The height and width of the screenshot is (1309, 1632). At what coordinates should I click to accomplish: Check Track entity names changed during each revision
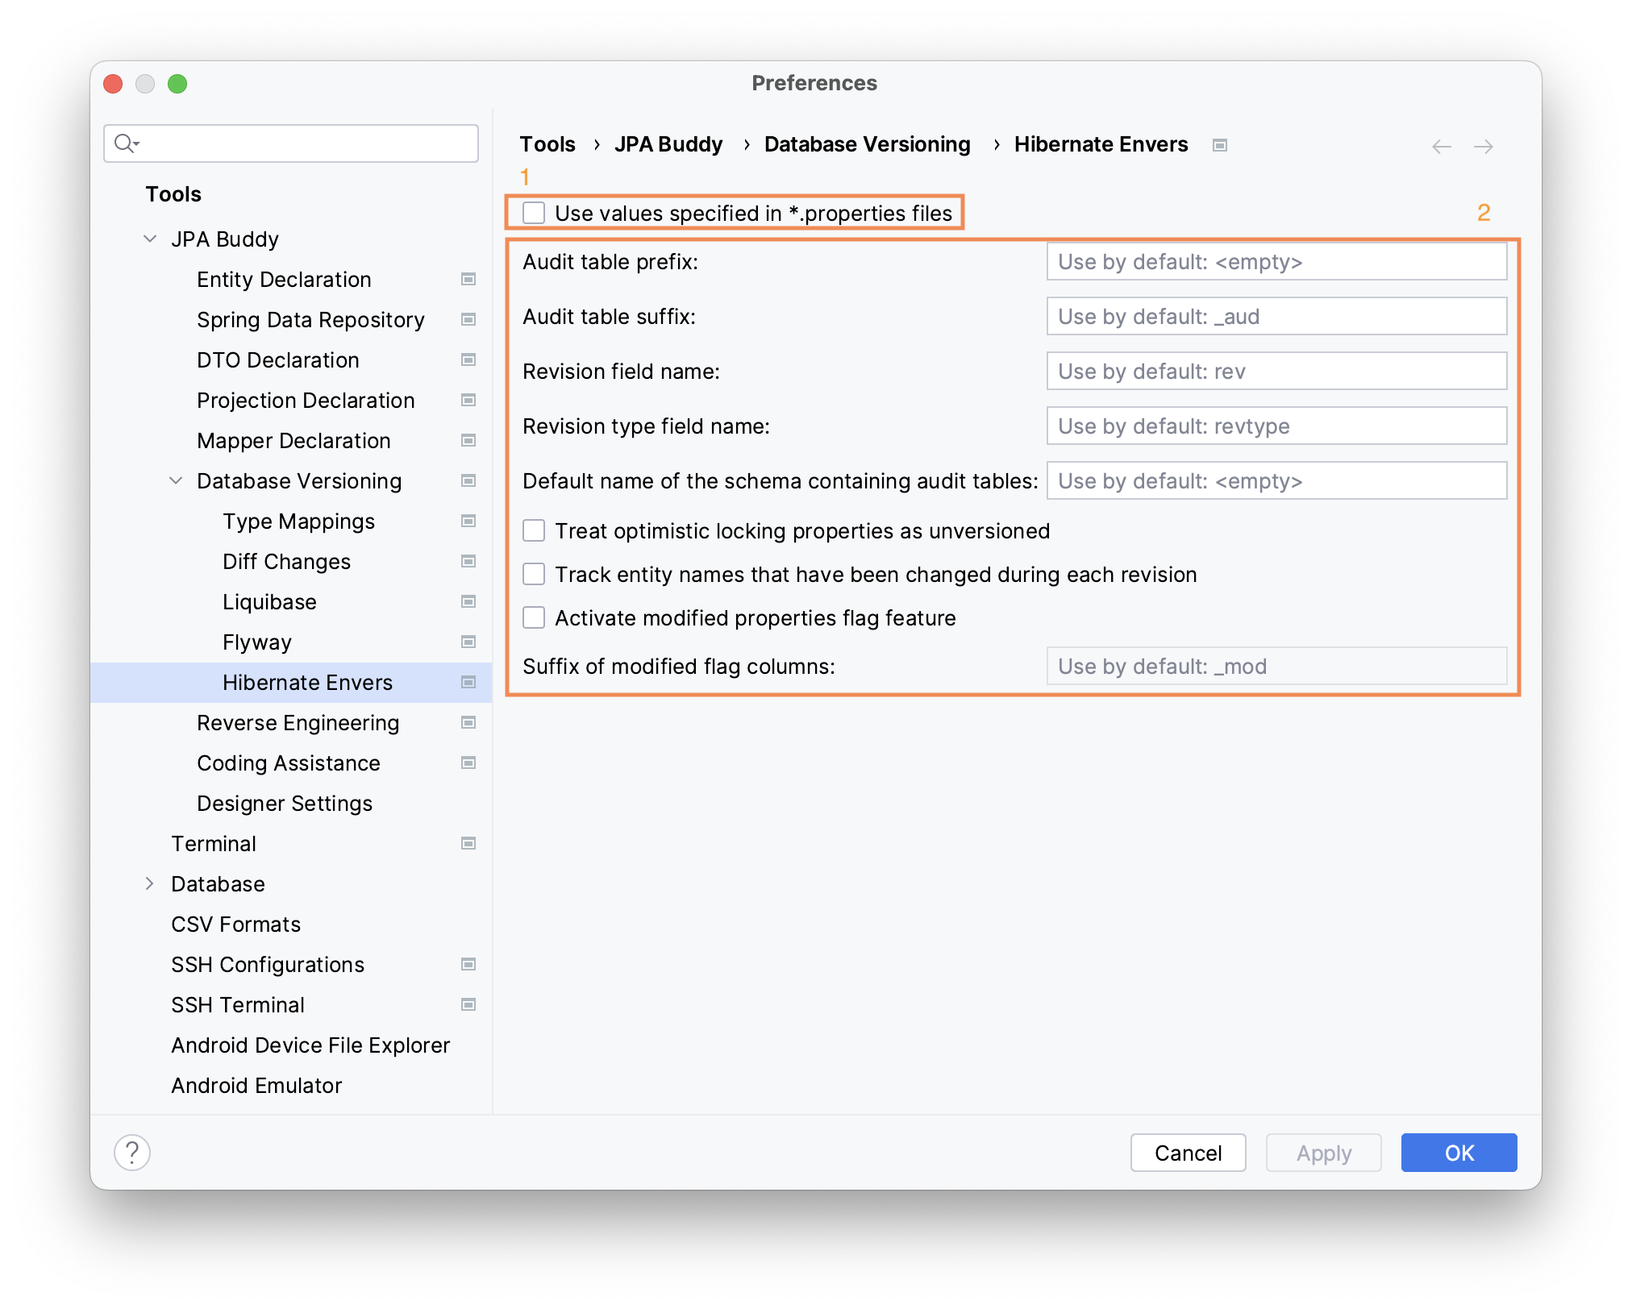[x=534, y=574]
